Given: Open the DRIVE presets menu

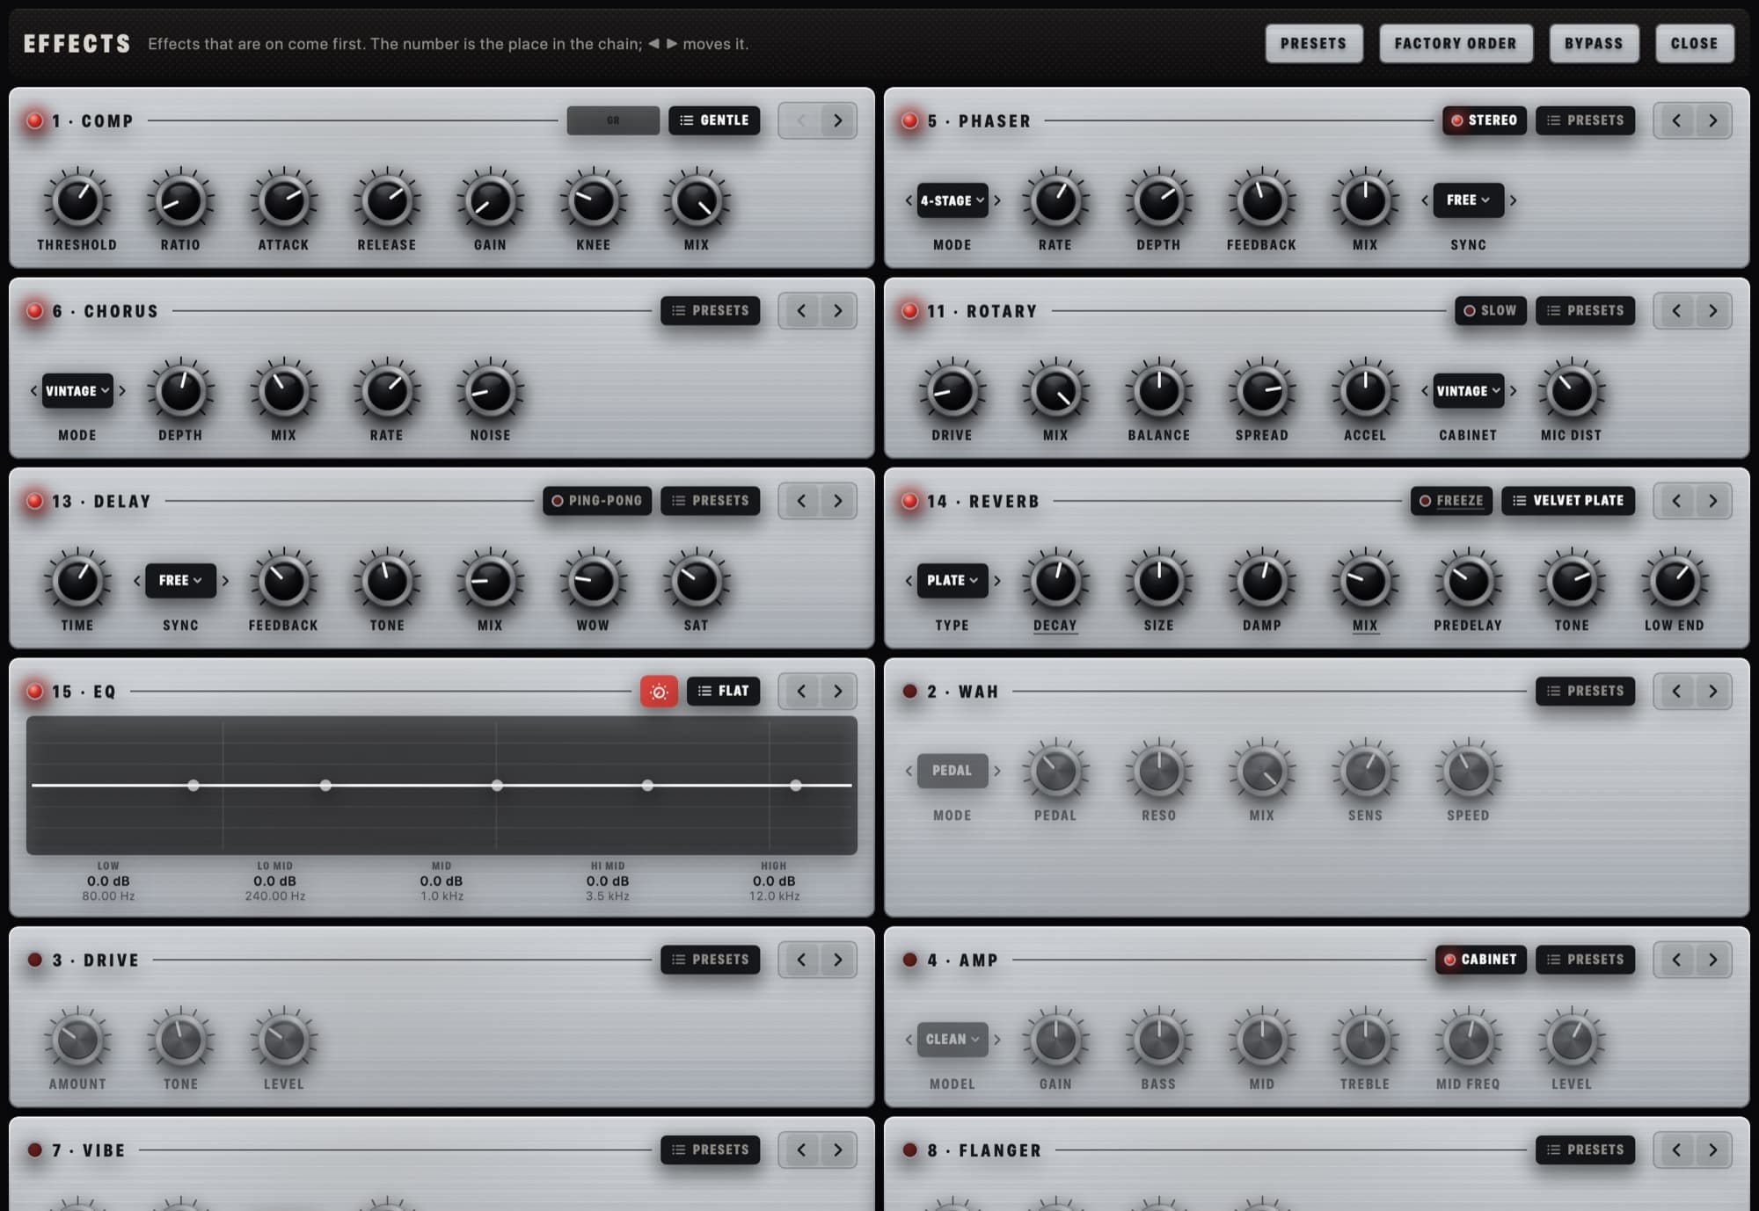Looking at the screenshot, I should click(x=710, y=960).
